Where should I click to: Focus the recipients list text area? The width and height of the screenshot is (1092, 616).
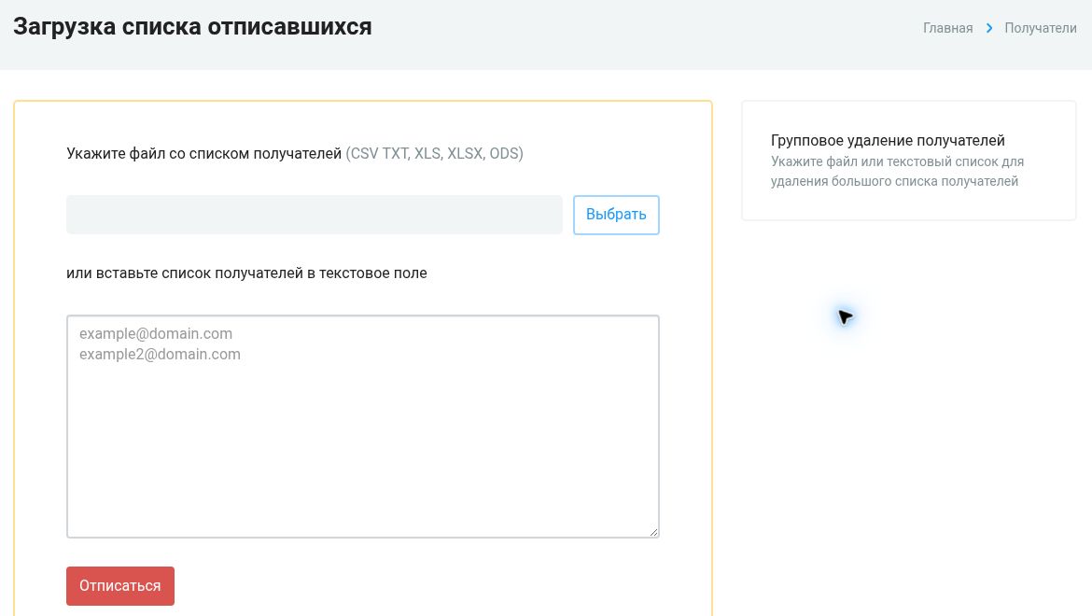click(363, 427)
